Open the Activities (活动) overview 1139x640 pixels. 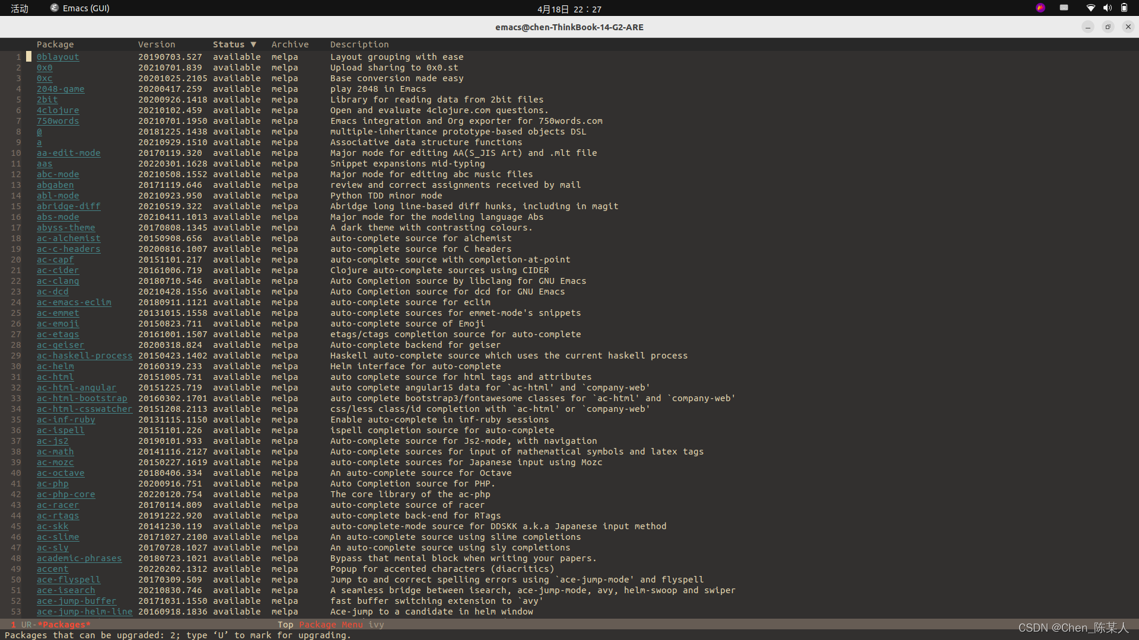click(x=20, y=9)
